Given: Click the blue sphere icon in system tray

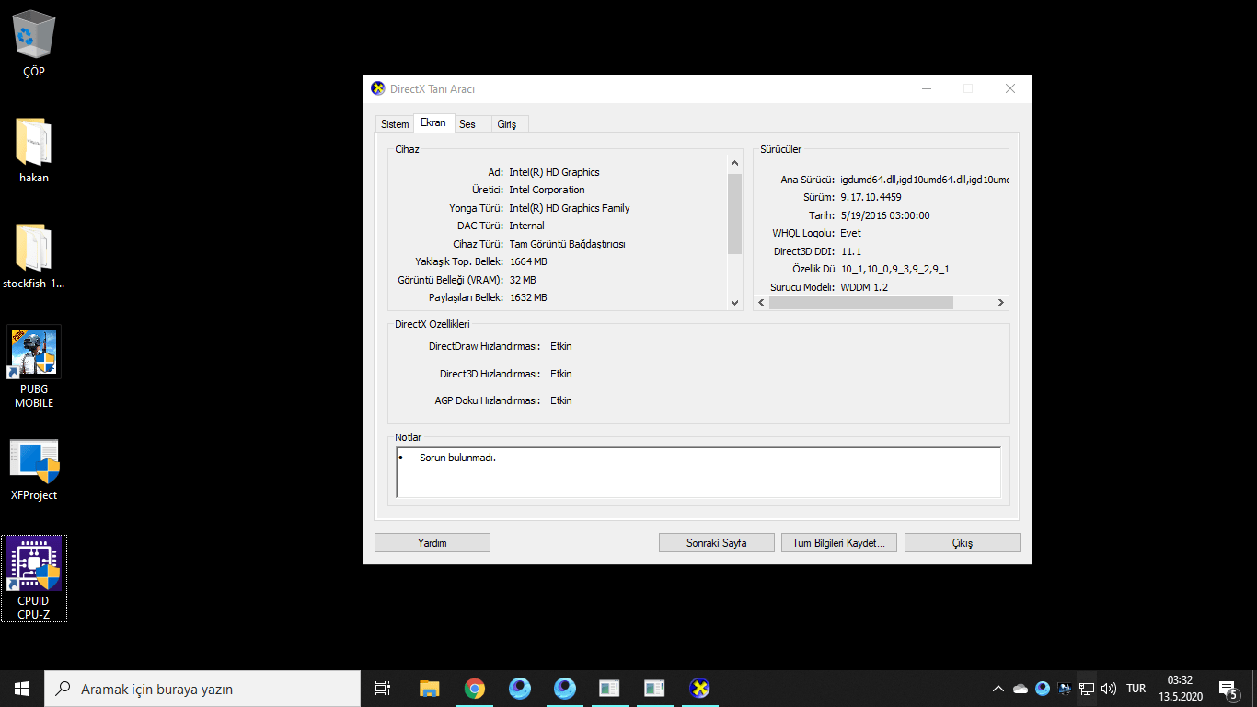Looking at the screenshot, I should tap(1043, 689).
